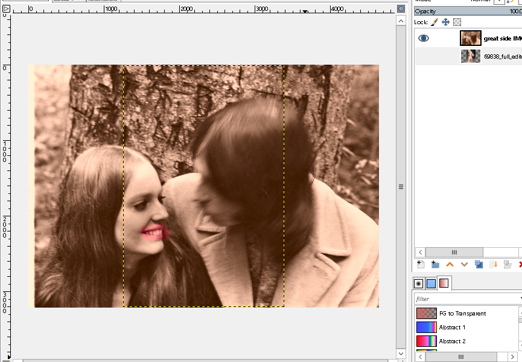Viewport: 522px width, 362px height.
Task: Toggle lock alpha channel
Action: tap(457, 22)
